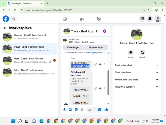Open the account profile avatar menu
The height and width of the screenshot is (125, 166).
coord(158,19)
